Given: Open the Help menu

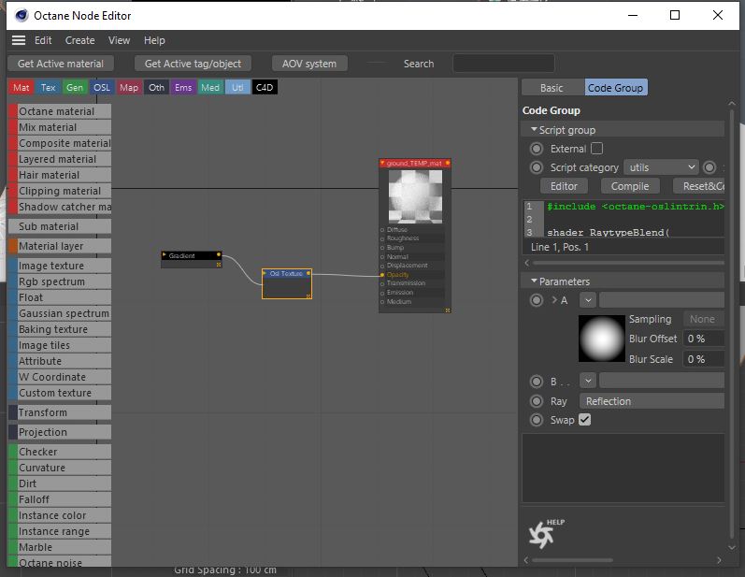Looking at the screenshot, I should [x=154, y=40].
